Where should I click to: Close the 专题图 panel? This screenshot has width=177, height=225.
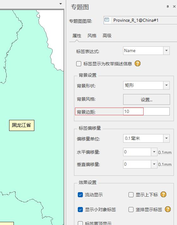(x=174, y=6)
